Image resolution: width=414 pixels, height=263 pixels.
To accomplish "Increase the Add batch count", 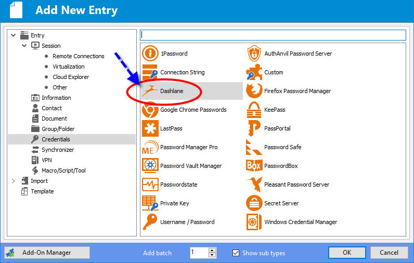I will (x=212, y=250).
